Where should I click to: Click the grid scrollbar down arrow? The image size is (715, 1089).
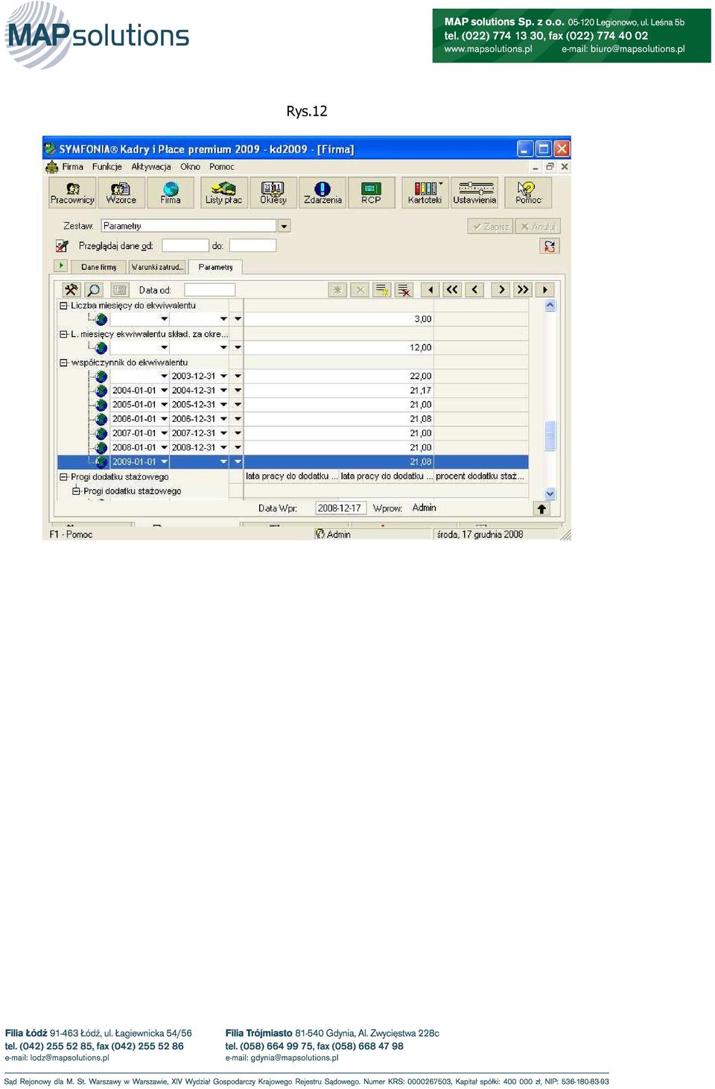[550, 493]
